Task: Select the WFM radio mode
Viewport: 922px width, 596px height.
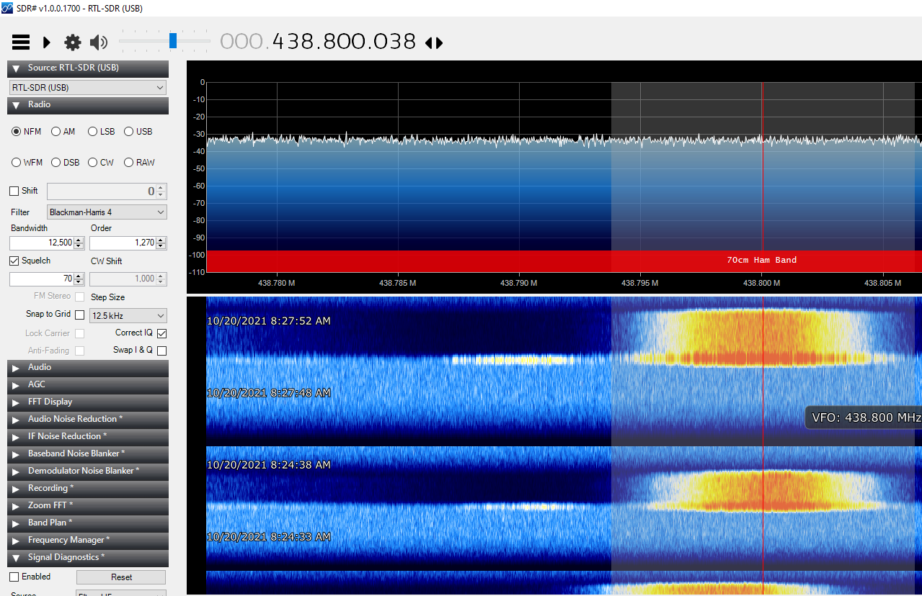Action: tap(17, 163)
